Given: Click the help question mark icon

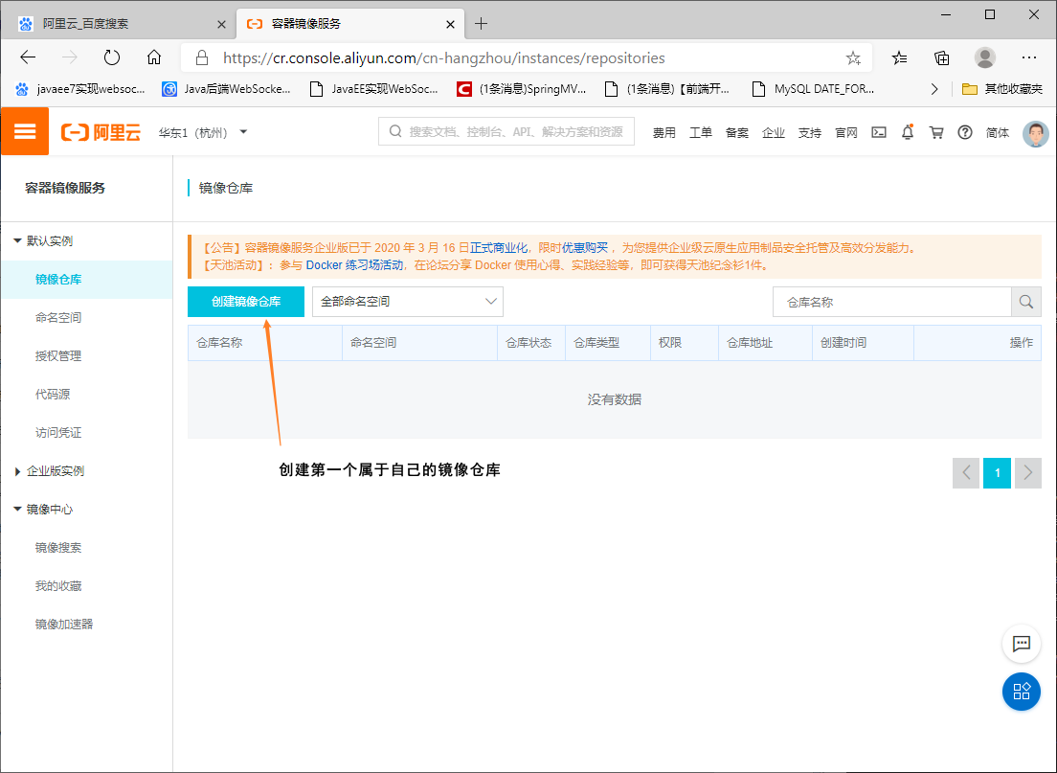Looking at the screenshot, I should point(965,132).
